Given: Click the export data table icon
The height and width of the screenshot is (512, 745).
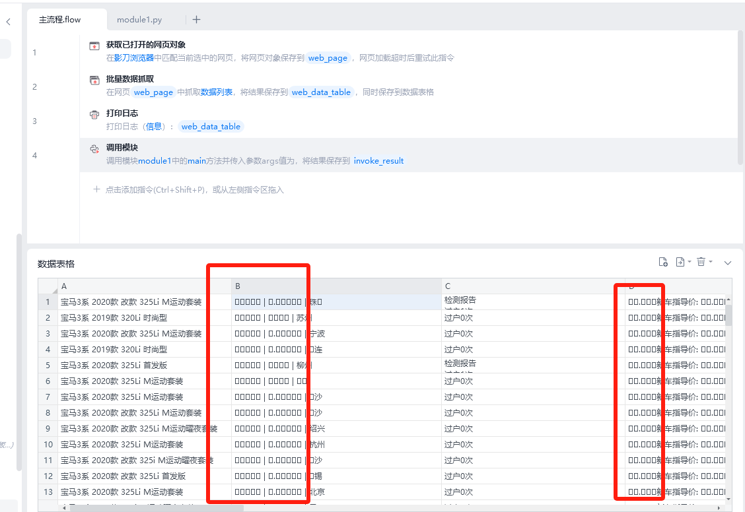Looking at the screenshot, I should click(x=680, y=262).
